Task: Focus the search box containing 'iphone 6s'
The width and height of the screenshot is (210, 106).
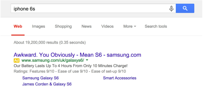Action: (88, 9)
